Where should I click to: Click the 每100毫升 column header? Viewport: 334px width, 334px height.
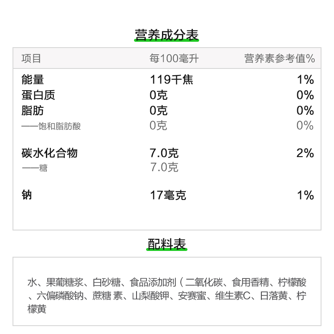(x=174, y=59)
